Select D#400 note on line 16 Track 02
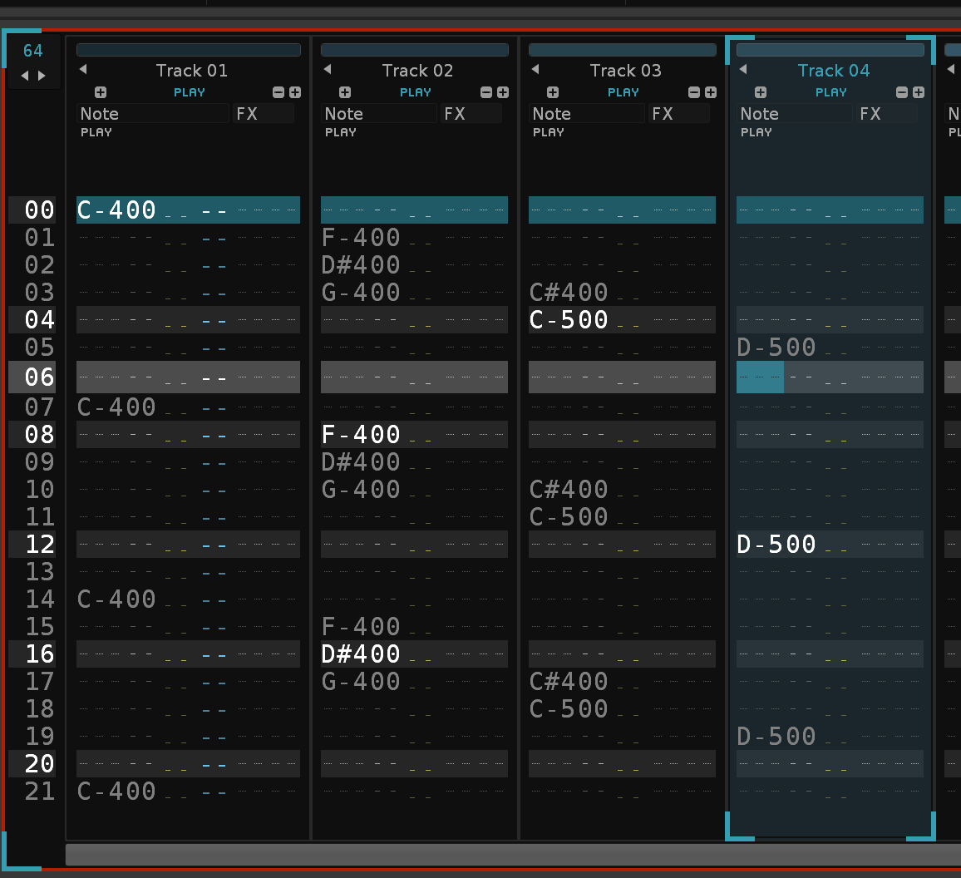 361,654
